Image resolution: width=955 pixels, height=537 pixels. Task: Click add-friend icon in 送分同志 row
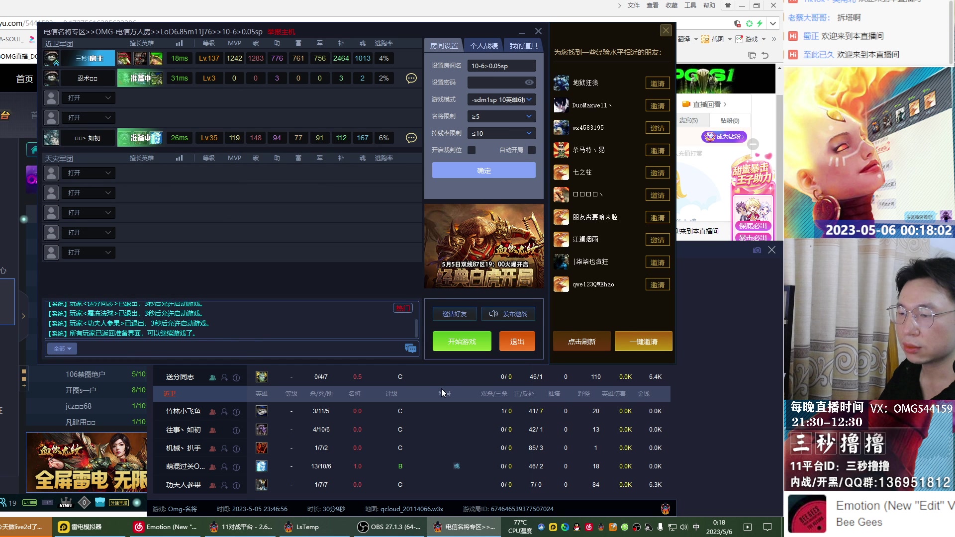tap(224, 377)
